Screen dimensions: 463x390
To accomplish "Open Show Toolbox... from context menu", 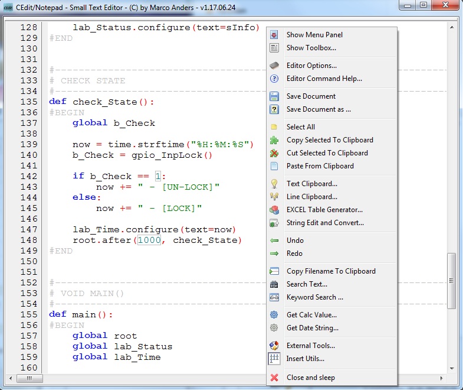I will click(x=311, y=48).
